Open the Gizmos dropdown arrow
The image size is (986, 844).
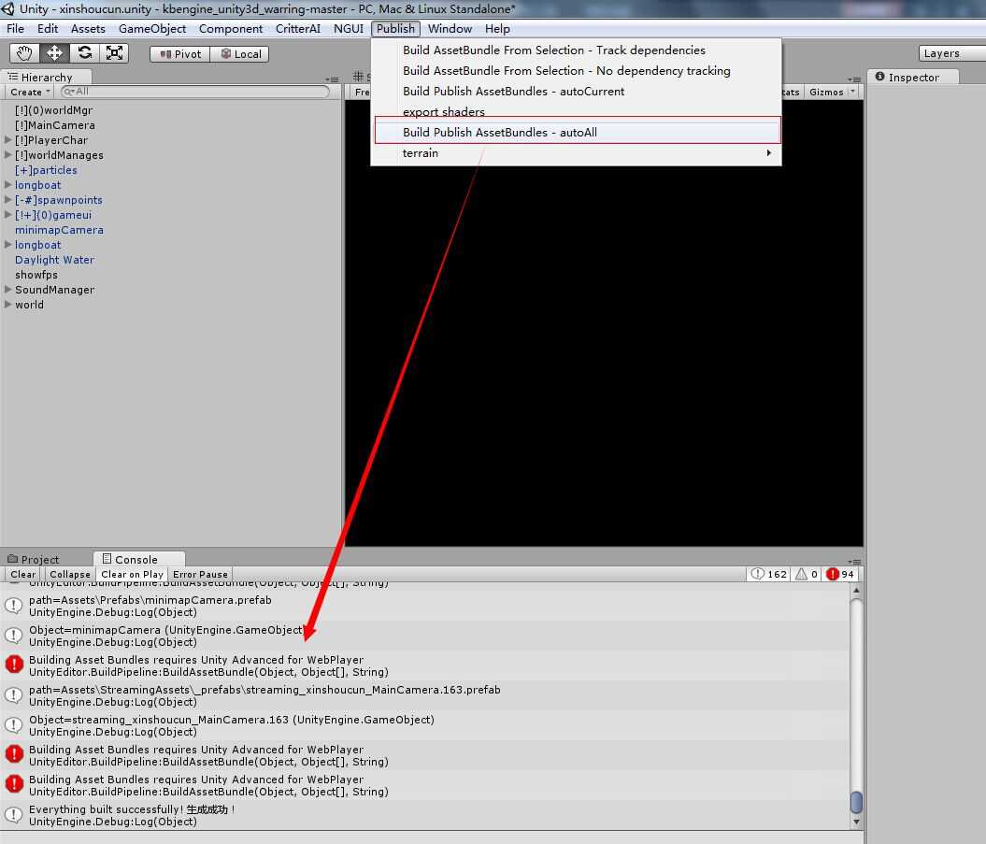click(x=852, y=92)
